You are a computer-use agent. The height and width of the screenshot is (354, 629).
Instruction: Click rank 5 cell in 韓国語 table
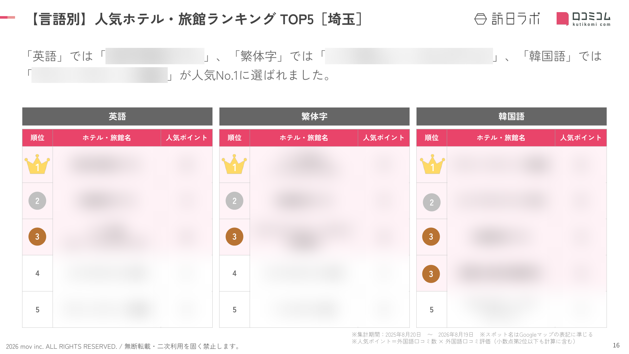coord(431,310)
